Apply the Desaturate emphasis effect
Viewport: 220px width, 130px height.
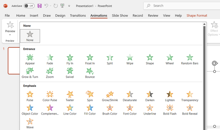[x=130, y=96]
